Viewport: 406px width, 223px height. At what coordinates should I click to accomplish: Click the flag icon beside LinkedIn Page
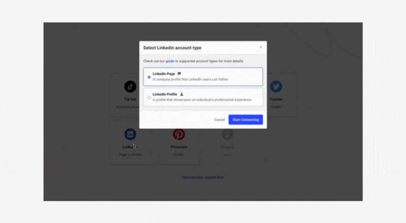tap(179, 73)
